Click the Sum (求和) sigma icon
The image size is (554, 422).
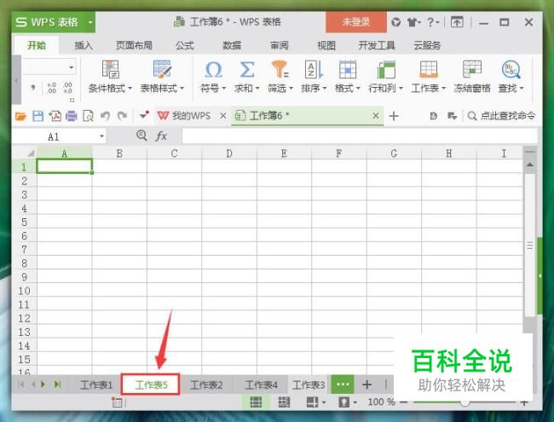246,69
